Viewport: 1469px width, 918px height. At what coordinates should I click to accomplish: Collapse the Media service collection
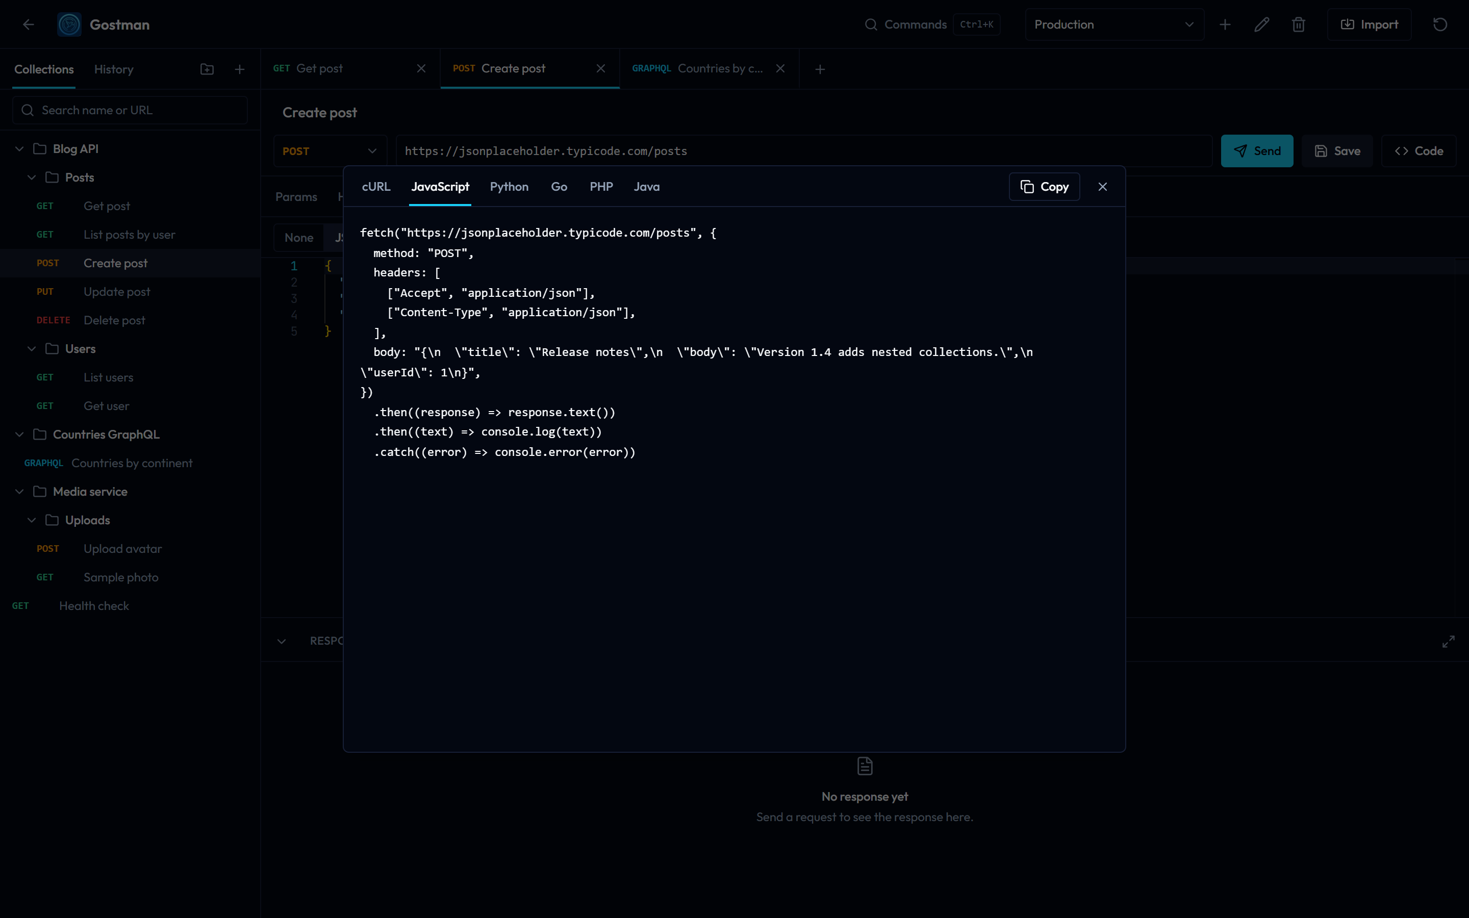19,491
